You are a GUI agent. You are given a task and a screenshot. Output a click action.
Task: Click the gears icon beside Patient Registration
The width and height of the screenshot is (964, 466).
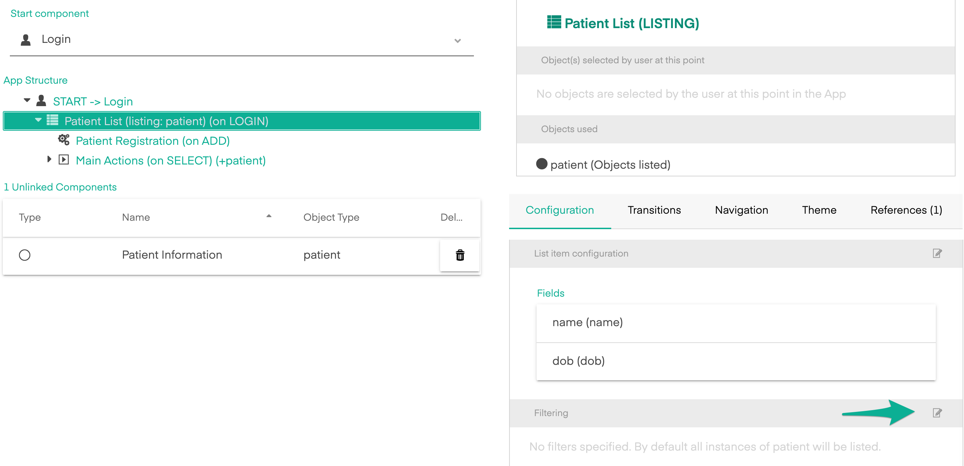[64, 140]
